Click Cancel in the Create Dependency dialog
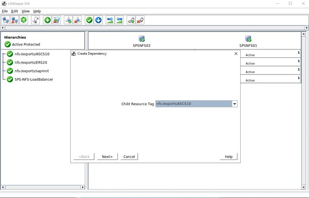Image resolution: width=309 pixels, height=198 pixels. pyautogui.click(x=129, y=157)
